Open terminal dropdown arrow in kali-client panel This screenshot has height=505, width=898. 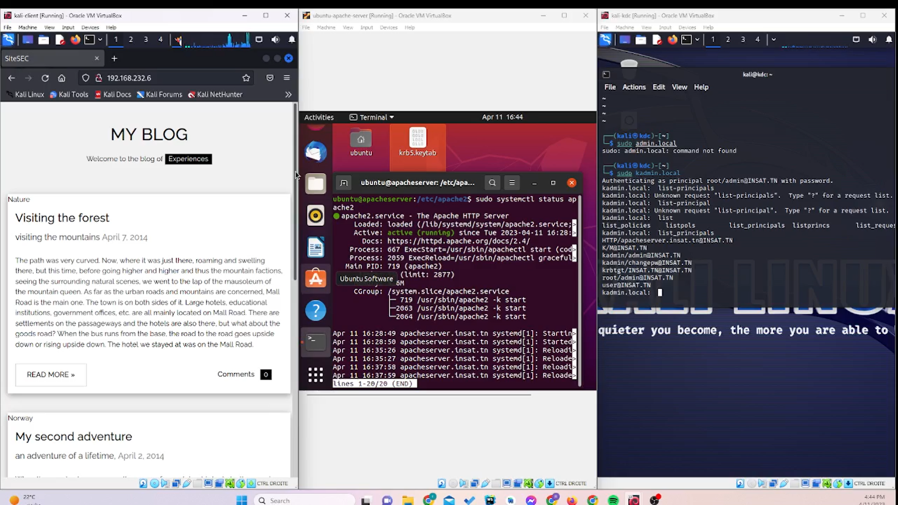tap(100, 40)
